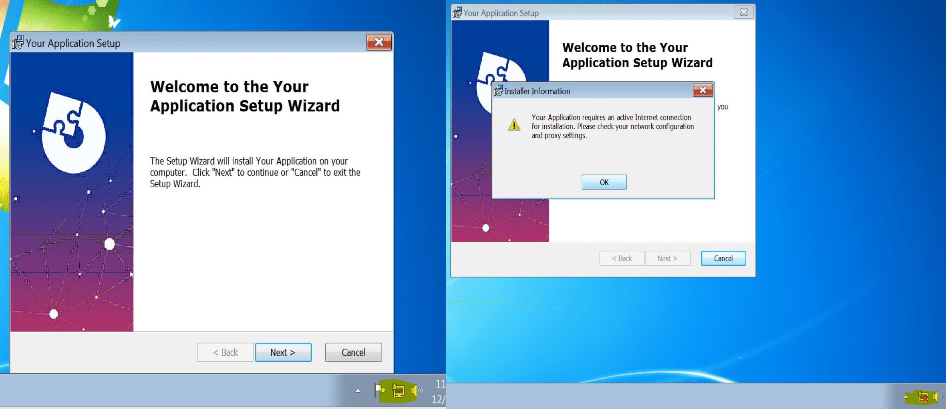
Task: Click the installer icon on the left setup title bar
Action: coord(18,42)
